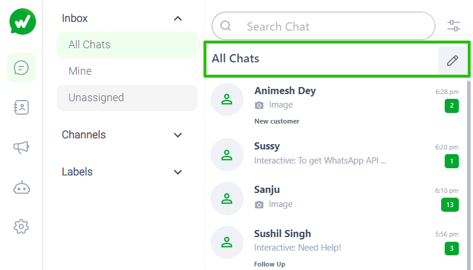Collapse the Inbox section
473x270 pixels.
(178, 19)
